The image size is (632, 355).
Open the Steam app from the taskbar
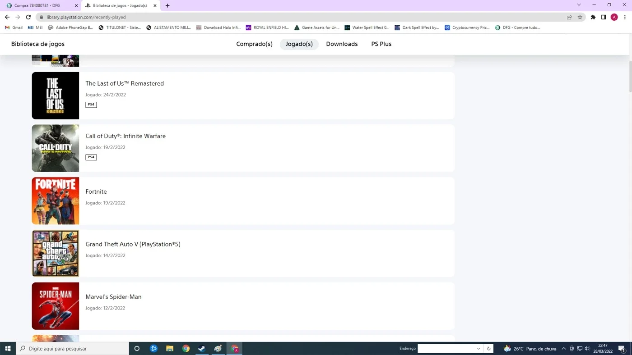coord(202,348)
